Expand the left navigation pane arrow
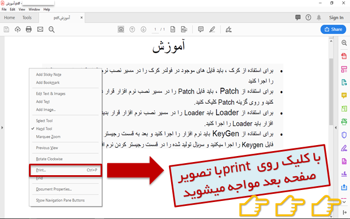350x219 pixels. [3, 128]
